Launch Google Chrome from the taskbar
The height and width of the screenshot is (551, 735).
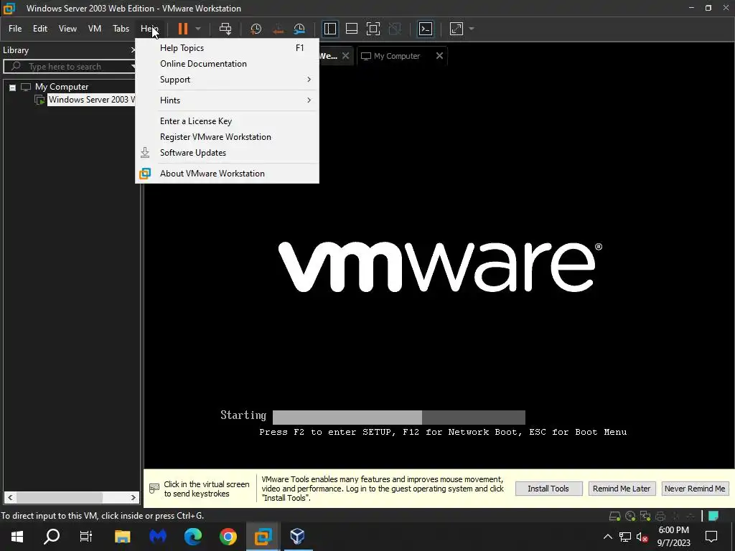point(228,537)
